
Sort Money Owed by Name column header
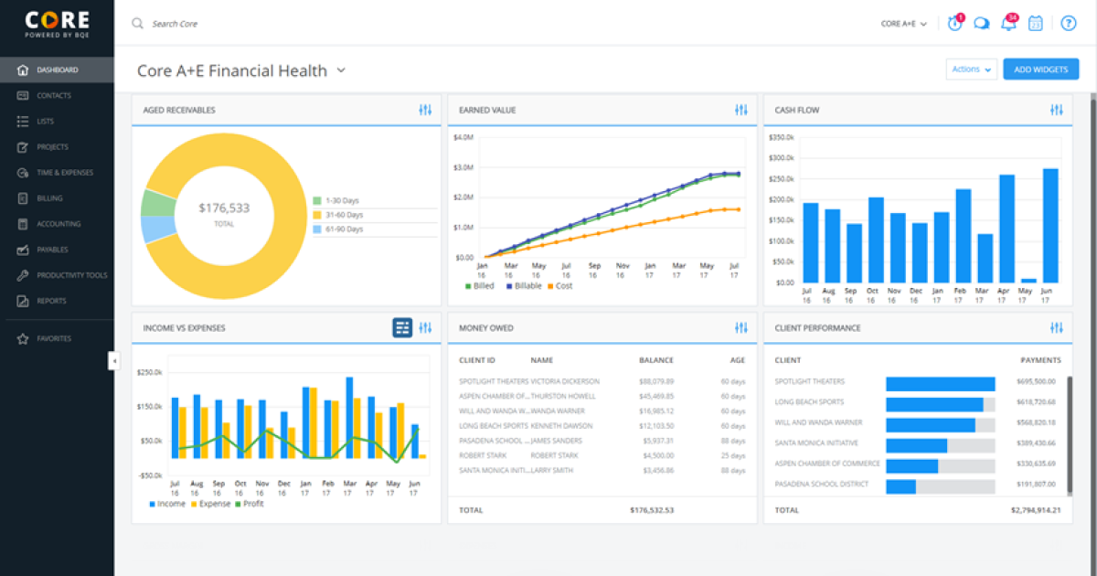click(541, 360)
